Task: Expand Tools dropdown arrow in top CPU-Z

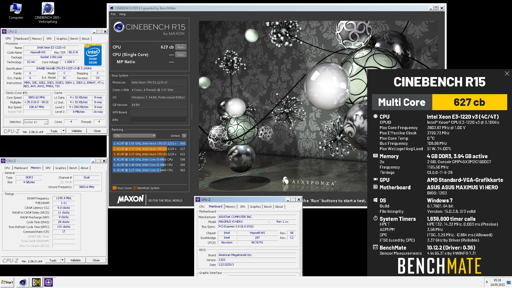Action: (x=63, y=131)
